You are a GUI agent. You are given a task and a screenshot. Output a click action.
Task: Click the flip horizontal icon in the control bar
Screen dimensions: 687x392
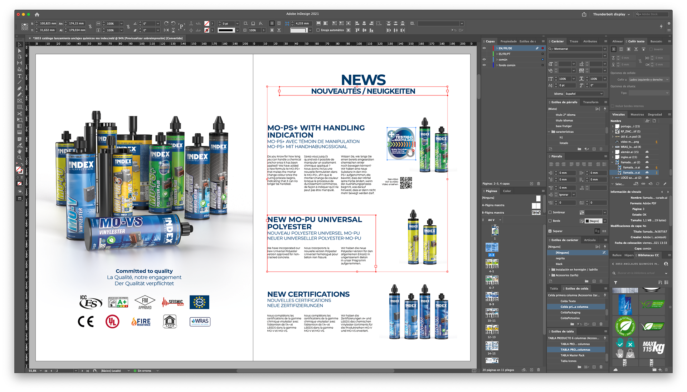[x=166, y=30]
